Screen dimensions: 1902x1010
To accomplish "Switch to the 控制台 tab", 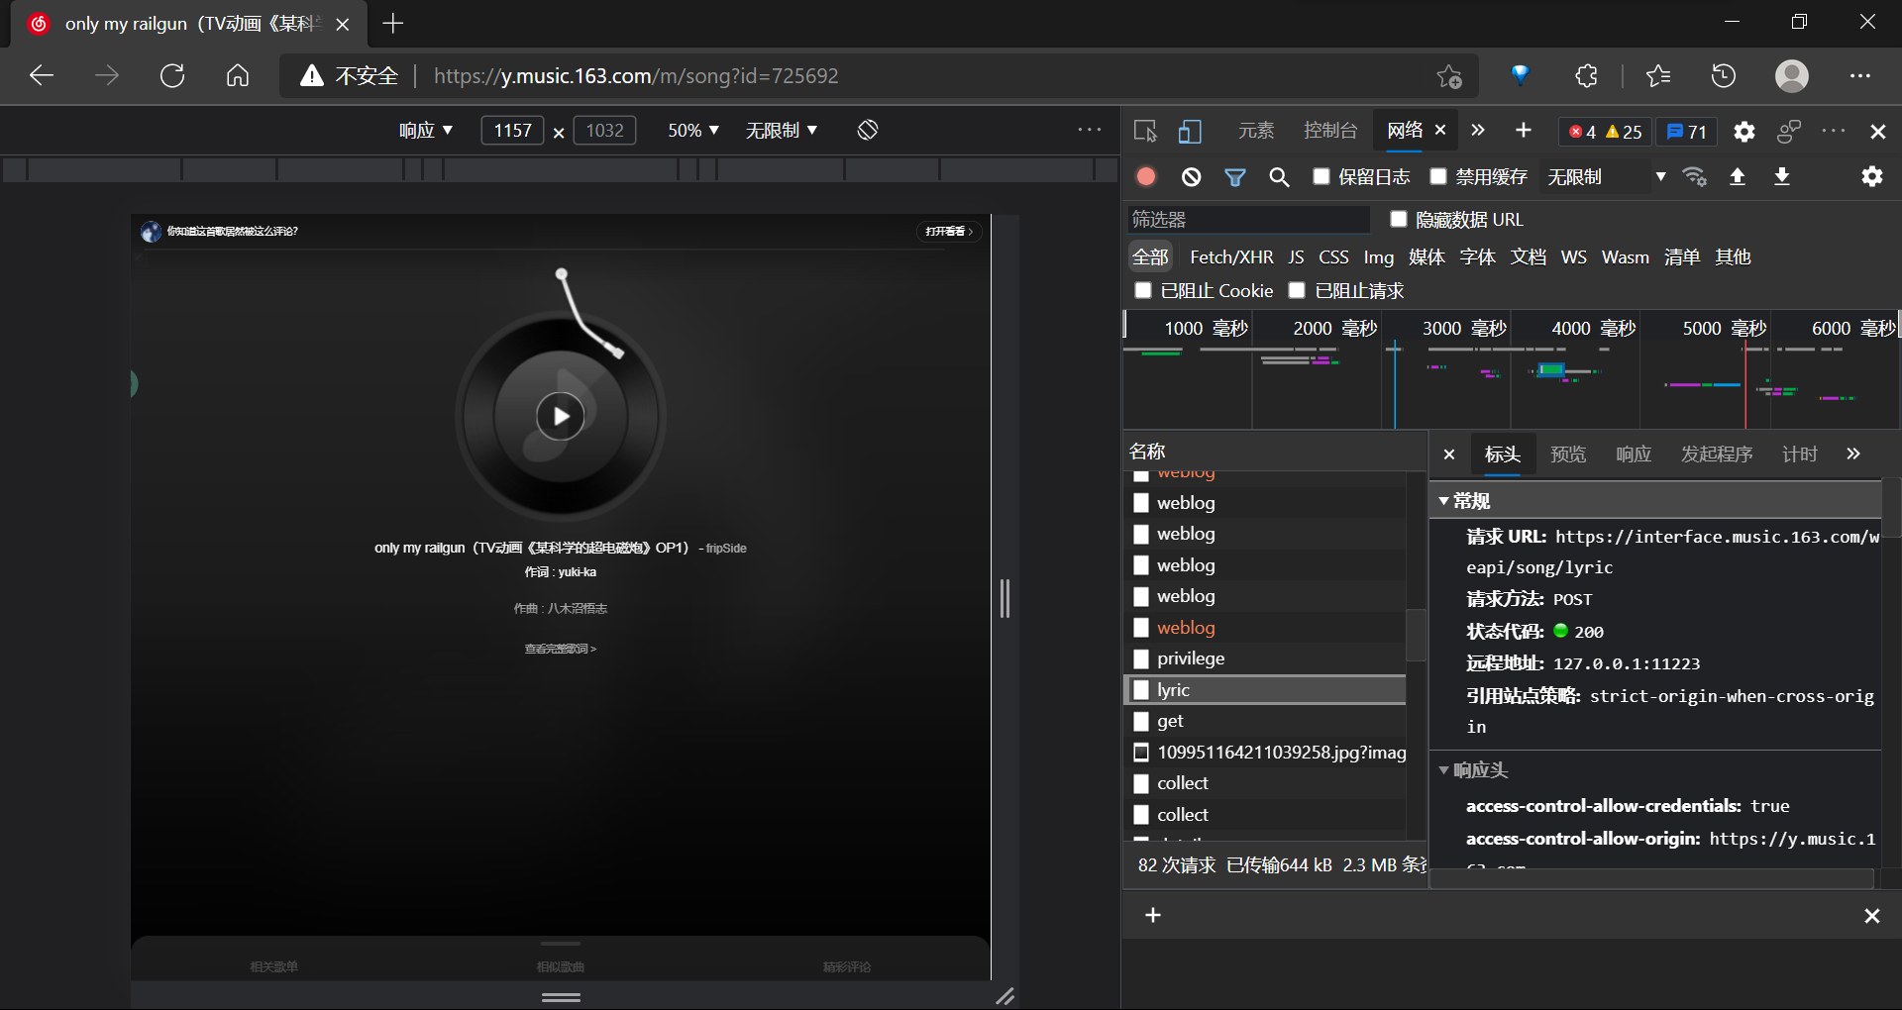I will (1329, 131).
